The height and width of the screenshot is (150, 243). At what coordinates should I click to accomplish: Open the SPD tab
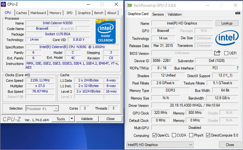[69, 13]
